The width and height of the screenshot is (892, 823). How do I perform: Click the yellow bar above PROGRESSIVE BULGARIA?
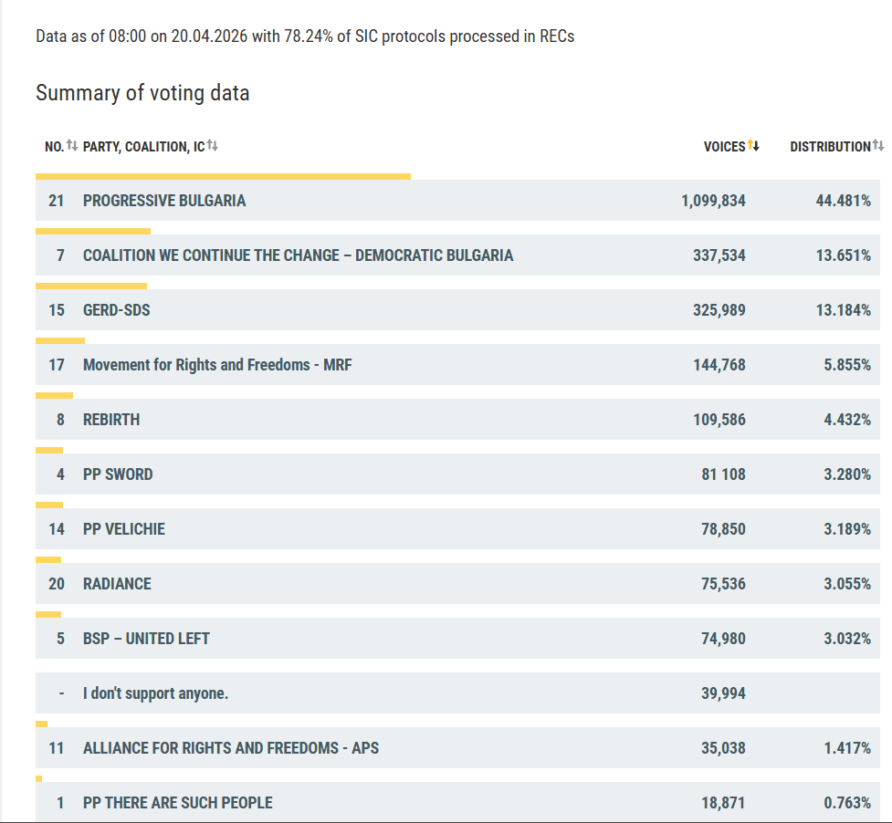pos(223,176)
